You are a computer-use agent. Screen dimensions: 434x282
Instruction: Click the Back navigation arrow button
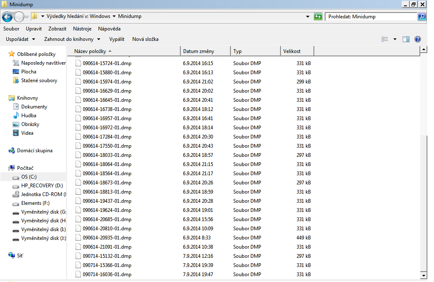7,17
